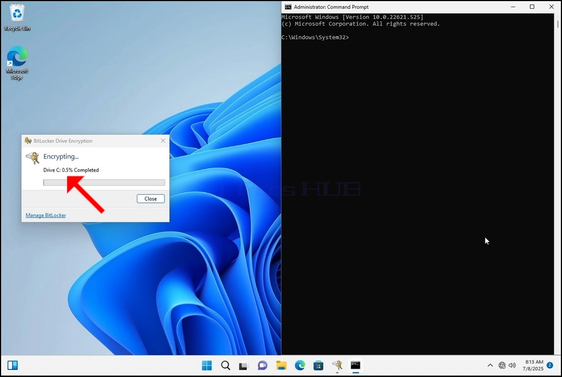Click the 'Encrypting...' heading text
Image resolution: width=562 pixels, height=377 pixels.
coord(61,156)
